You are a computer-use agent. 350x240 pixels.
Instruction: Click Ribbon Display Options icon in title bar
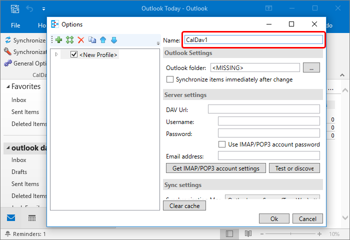[x=269, y=8]
